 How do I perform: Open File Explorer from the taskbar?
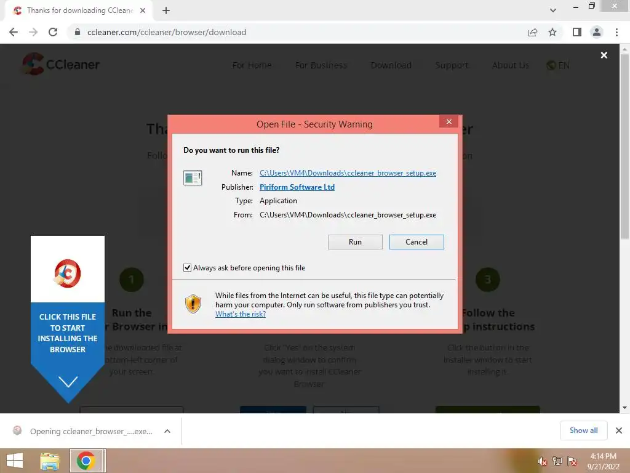(50, 461)
